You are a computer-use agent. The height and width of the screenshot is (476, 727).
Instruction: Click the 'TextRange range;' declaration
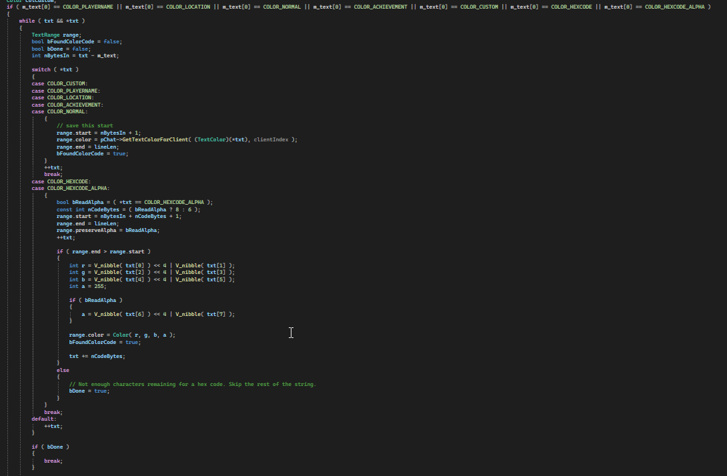[56, 35]
